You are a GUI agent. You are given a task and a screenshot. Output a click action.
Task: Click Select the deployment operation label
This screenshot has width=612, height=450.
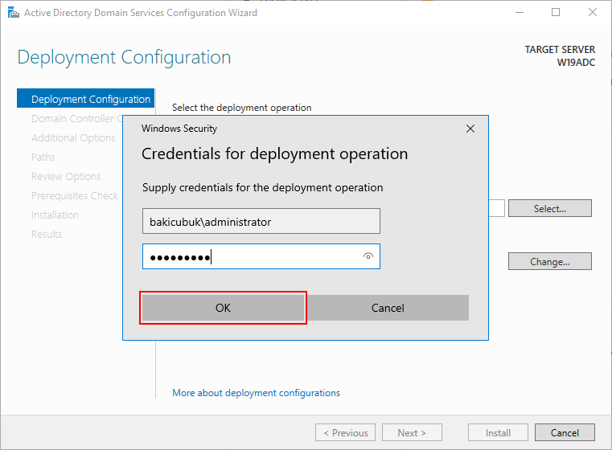pos(241,108)
